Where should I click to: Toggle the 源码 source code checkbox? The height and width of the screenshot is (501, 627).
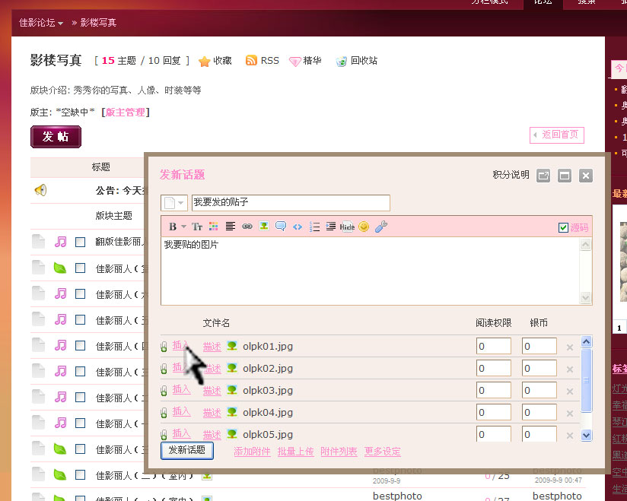point(563,227)
